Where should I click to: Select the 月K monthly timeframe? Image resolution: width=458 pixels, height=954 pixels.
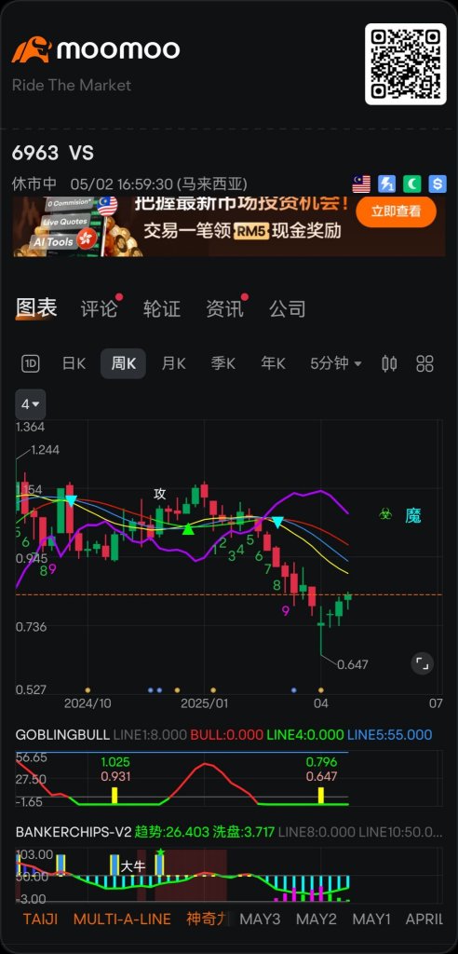[x=173, y=364]
